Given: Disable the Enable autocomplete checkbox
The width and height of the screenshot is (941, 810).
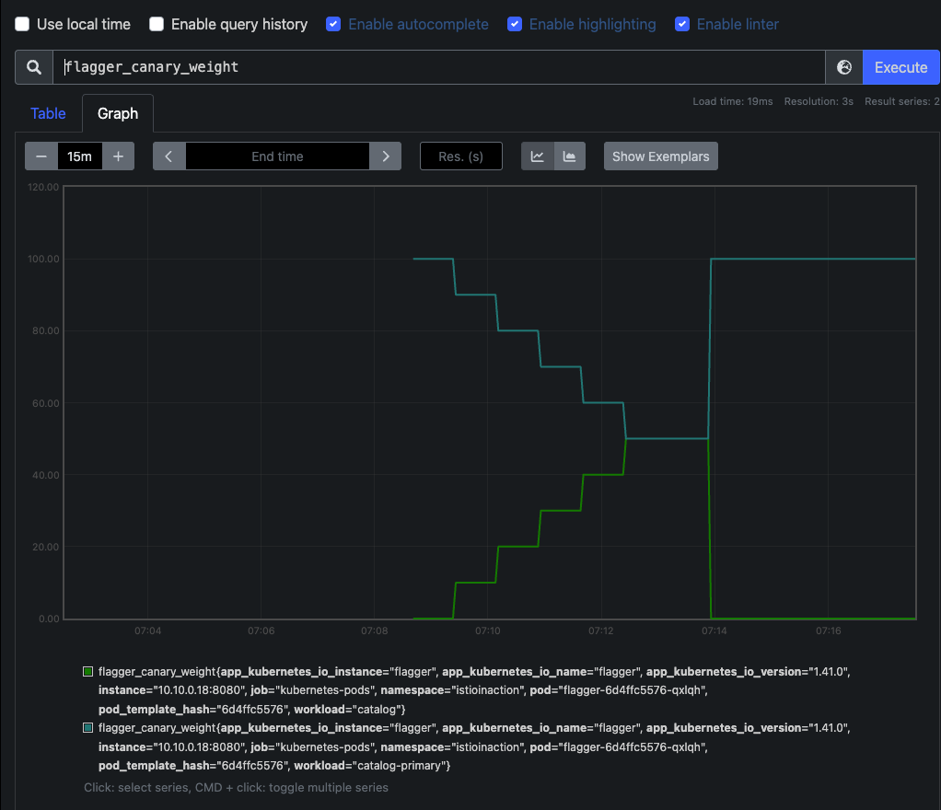Looking at the screenshot, I should (x=333, y=24).
